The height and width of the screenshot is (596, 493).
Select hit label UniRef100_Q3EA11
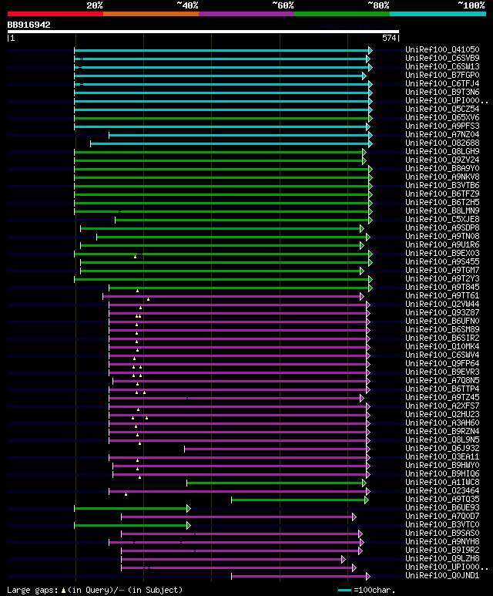[442, 457]
